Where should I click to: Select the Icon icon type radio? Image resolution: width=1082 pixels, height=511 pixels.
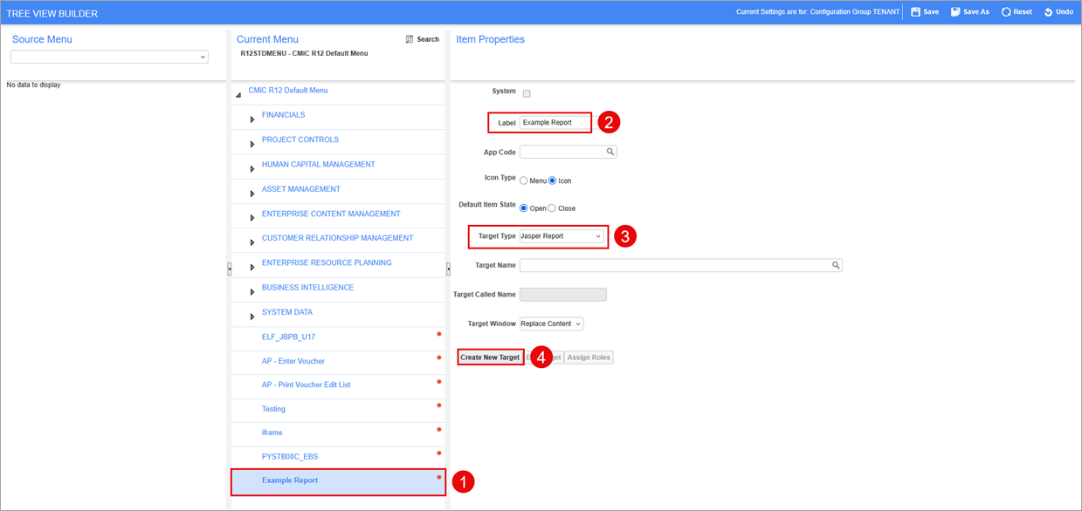tap(553, 181)
